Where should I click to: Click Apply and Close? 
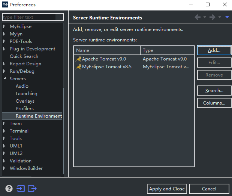167,189
